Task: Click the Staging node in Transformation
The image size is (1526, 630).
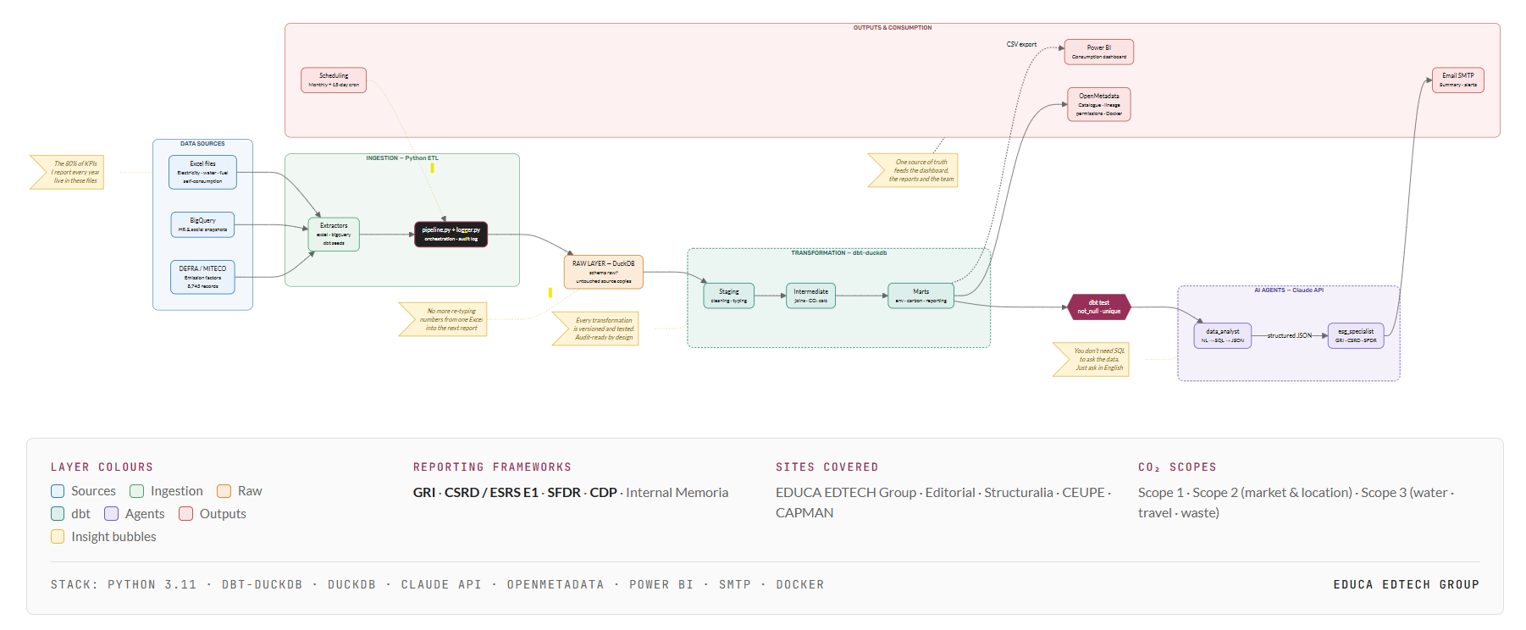Action: click(x=728, y=296)
